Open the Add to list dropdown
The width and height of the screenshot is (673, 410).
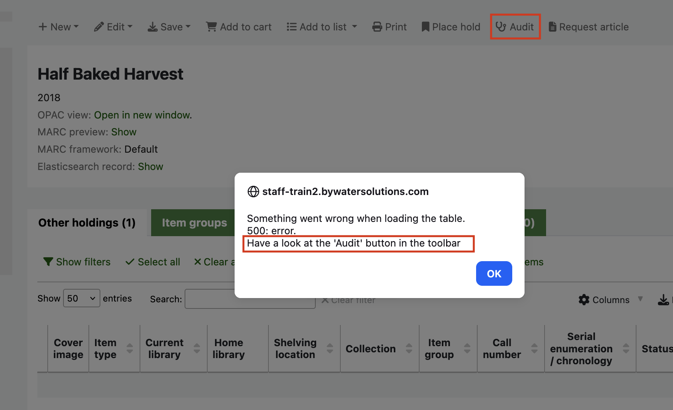[322, 27]
